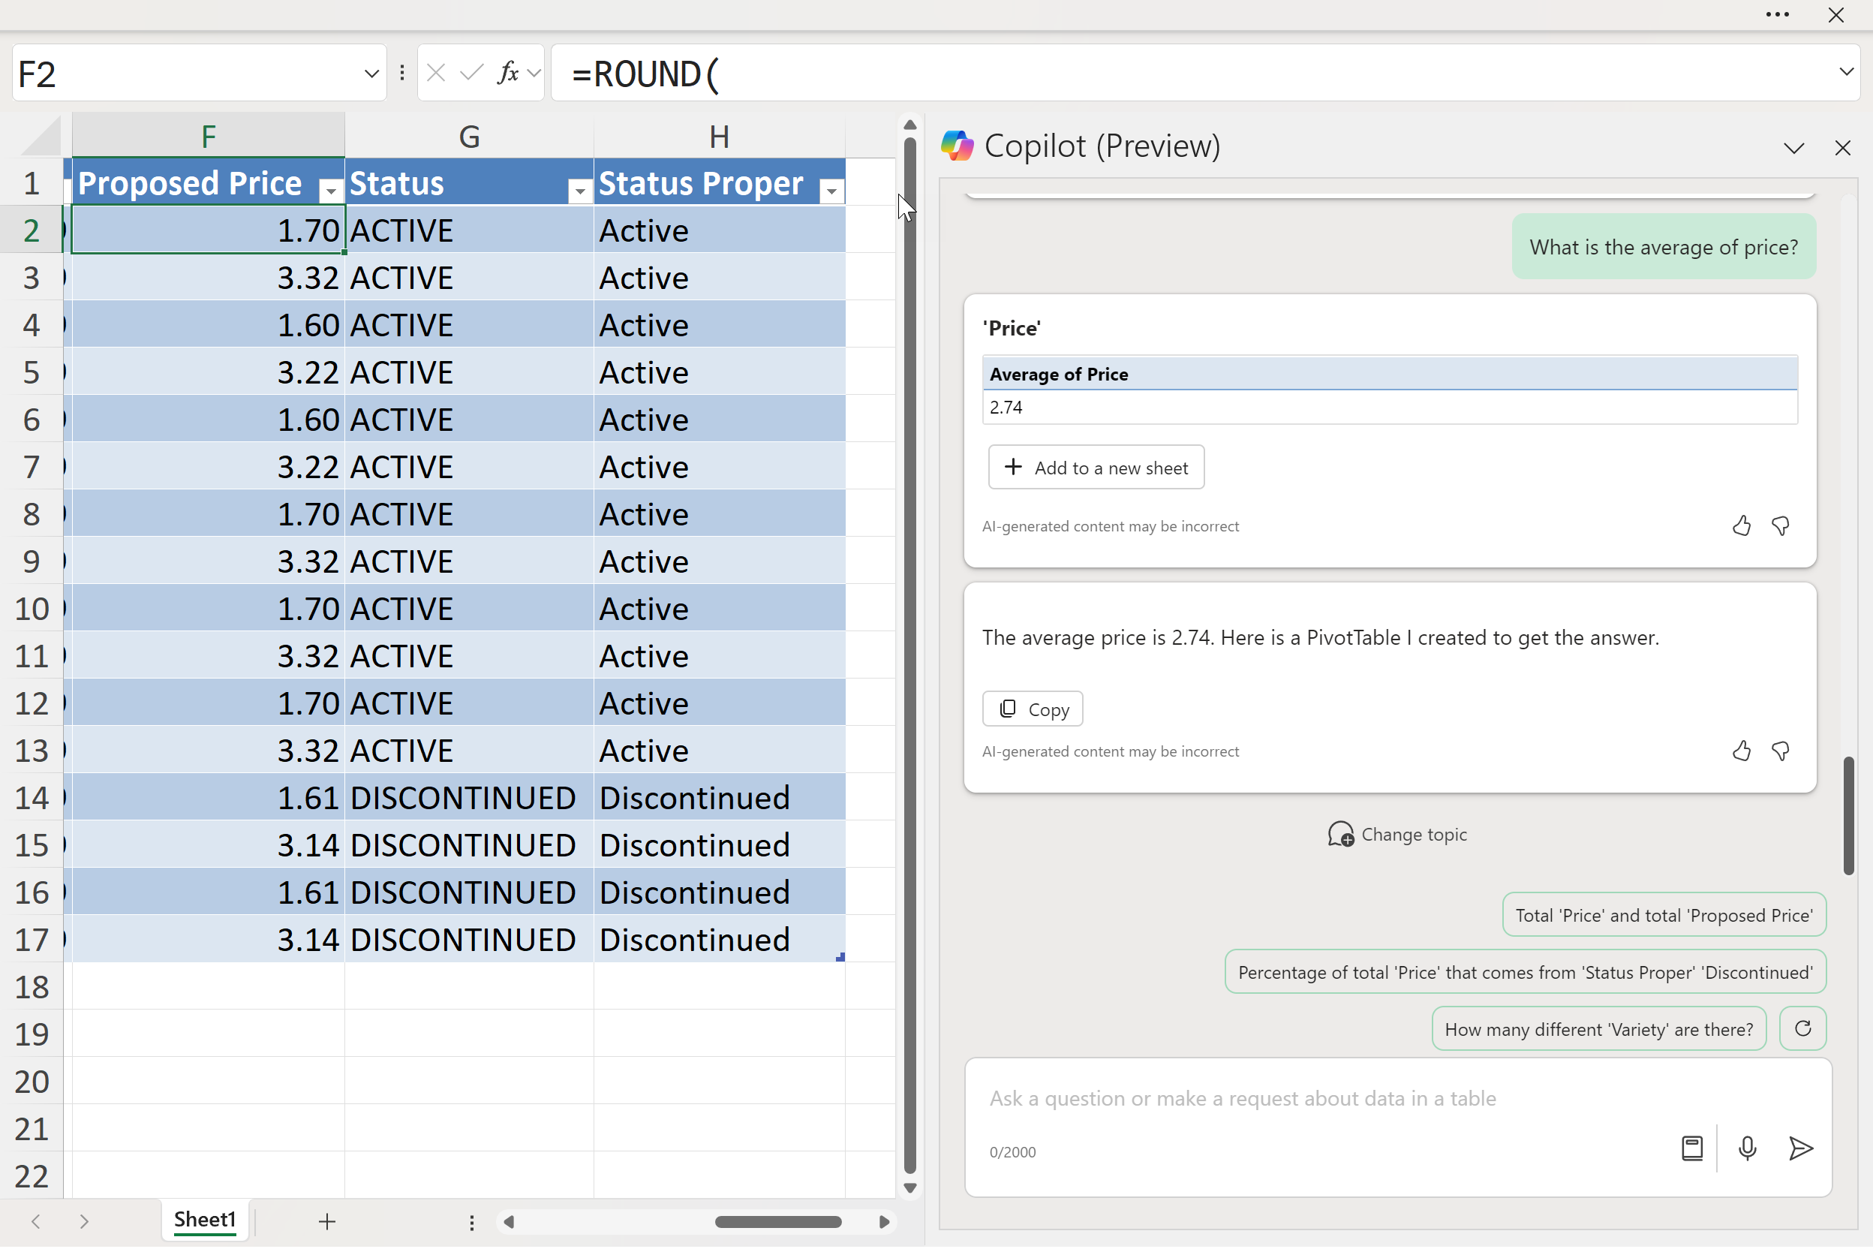1873x1249 pixels.
Task: Click the Copy response button
Action: click(x=1032, y=709)
